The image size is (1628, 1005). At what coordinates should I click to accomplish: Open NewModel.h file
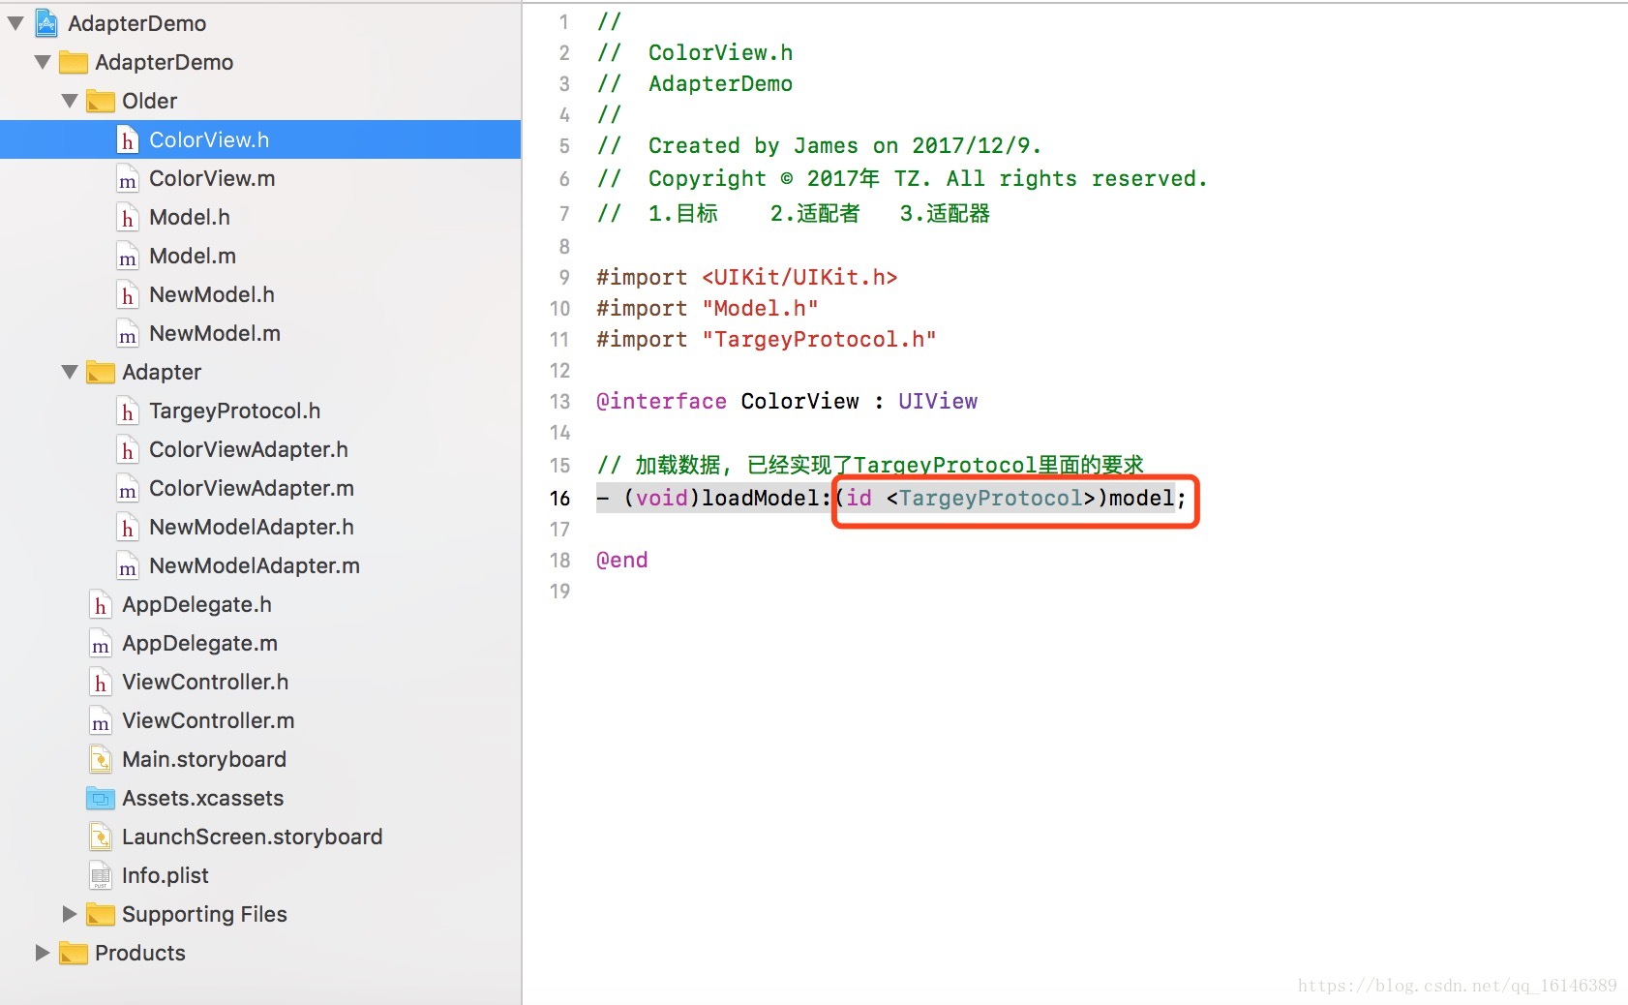click(x=212, y=294)
